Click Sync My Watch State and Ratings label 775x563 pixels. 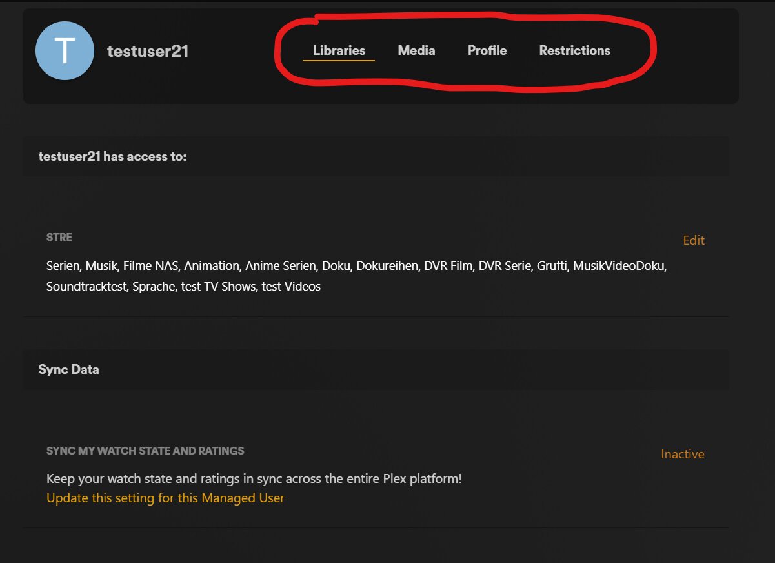(145, 451)
